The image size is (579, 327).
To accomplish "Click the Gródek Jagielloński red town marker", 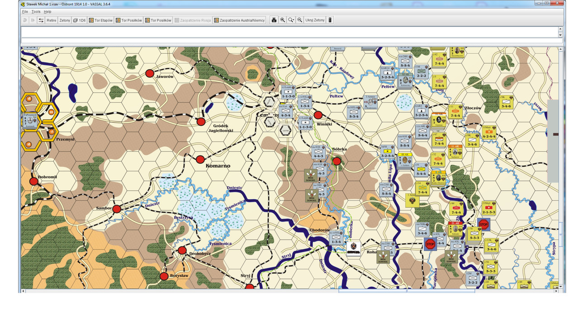I will pyautogui.click(x=201, y=121).
